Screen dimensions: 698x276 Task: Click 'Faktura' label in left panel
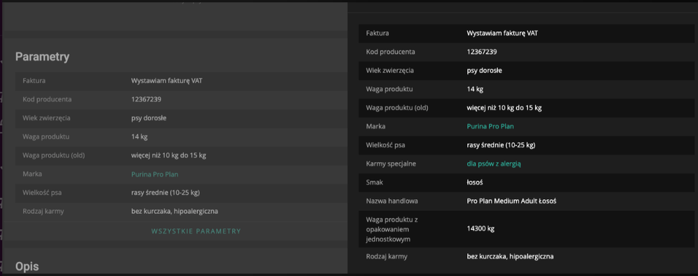34,81
